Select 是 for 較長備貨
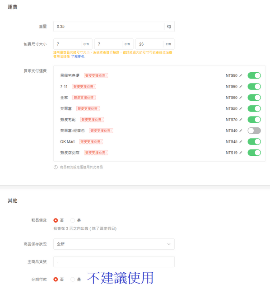Image resolution: width=270 pixels, height=289 pixels. [x=73, y=220]
